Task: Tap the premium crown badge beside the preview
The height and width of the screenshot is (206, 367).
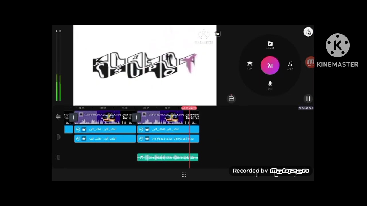Action: pos(218,34)
